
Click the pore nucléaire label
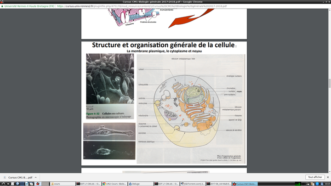229,95
